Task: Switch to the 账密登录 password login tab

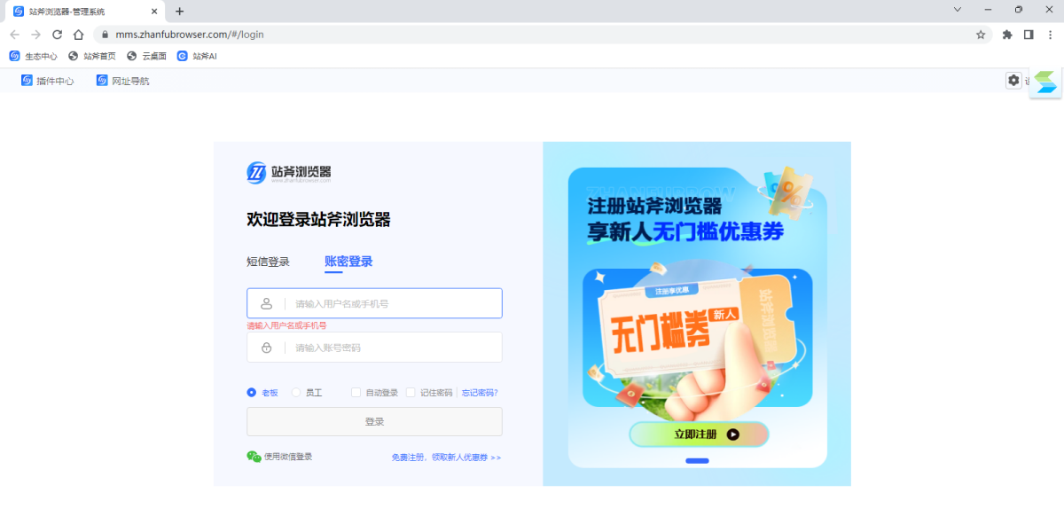Action: (x=347, y=262)
